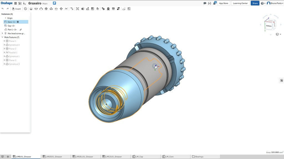
Task: Select the Tangent mate tool
Action: pos(72,9)
